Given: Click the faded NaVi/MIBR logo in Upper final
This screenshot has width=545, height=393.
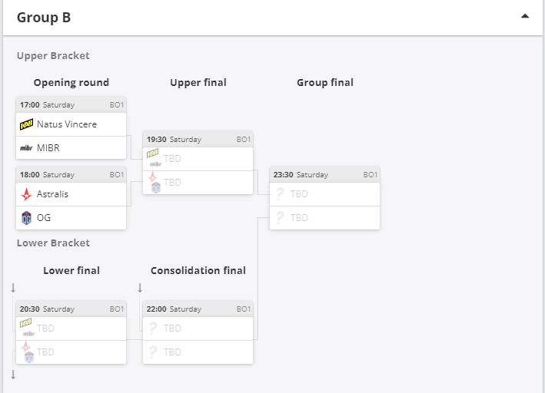Looking at the screenshot, I should (153, 158).
